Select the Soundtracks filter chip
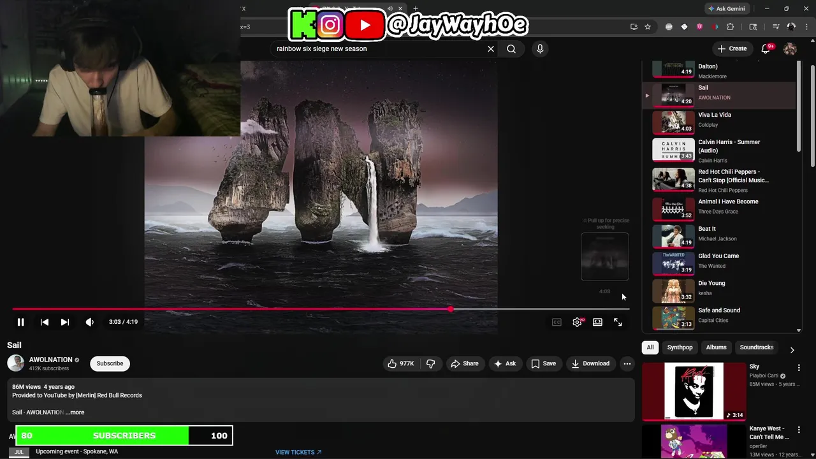The height and width of the screenshot is (459, 816). click(756, 347)
